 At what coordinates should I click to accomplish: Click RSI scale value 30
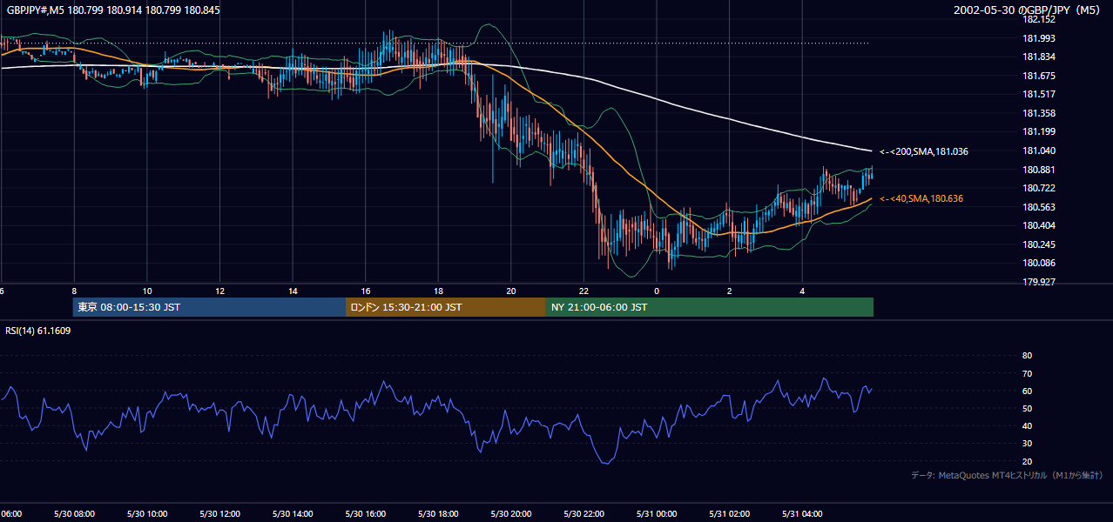[1027, 443]
